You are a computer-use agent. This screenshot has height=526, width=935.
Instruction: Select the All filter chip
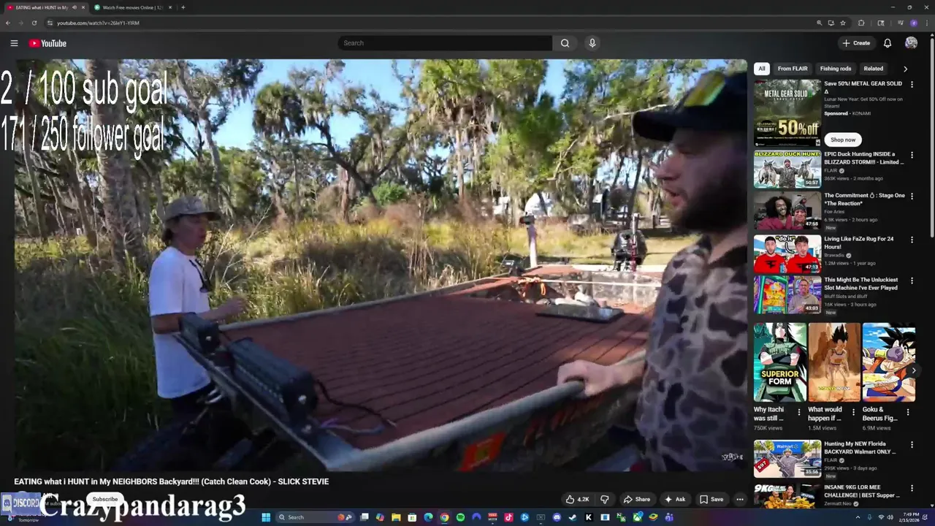click(762, 69)
